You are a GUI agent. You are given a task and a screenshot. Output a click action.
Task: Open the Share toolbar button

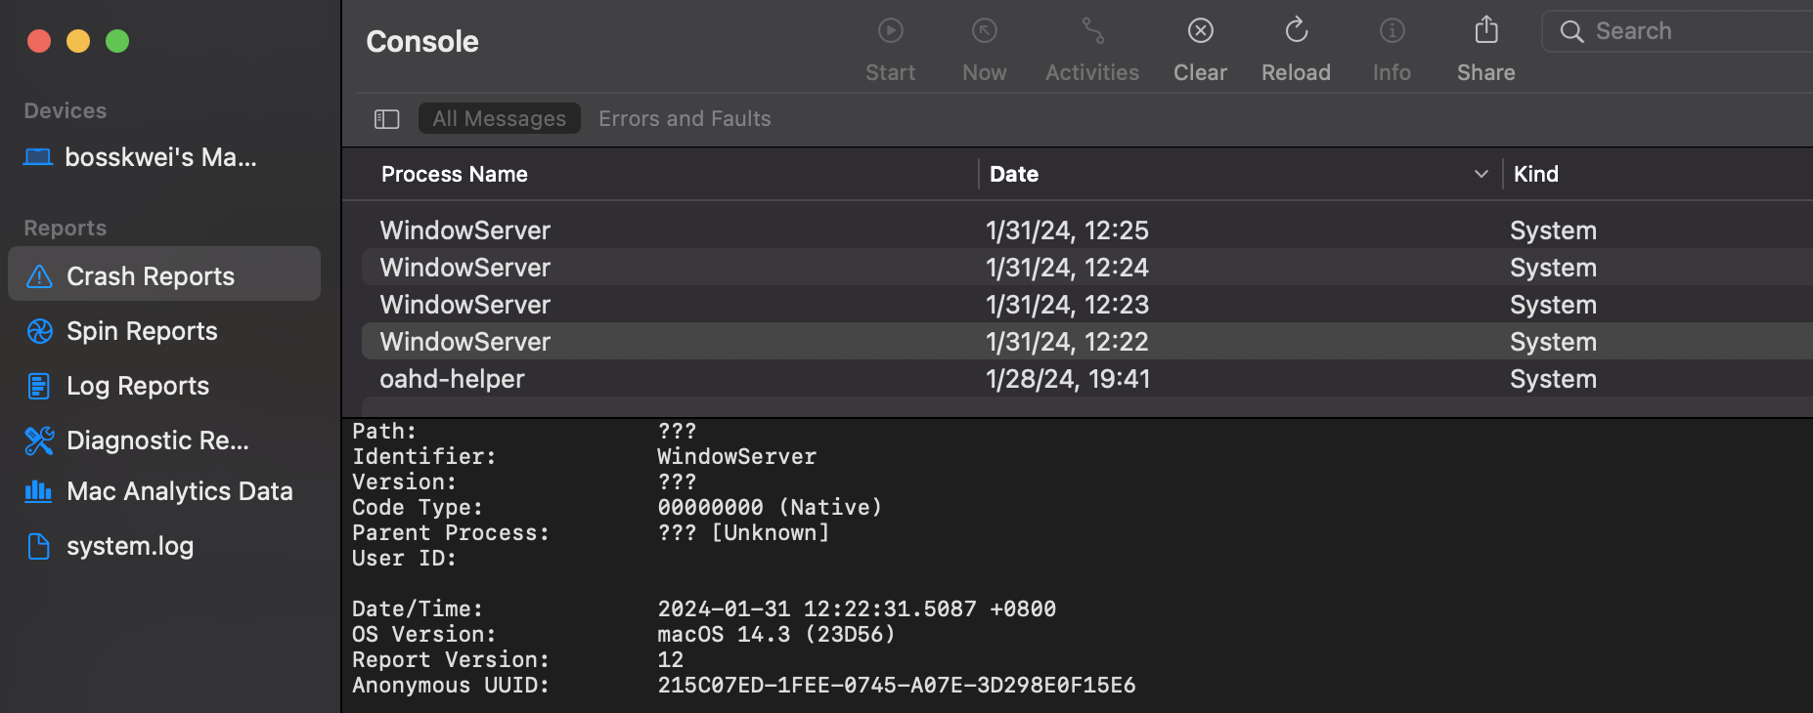1485,31
